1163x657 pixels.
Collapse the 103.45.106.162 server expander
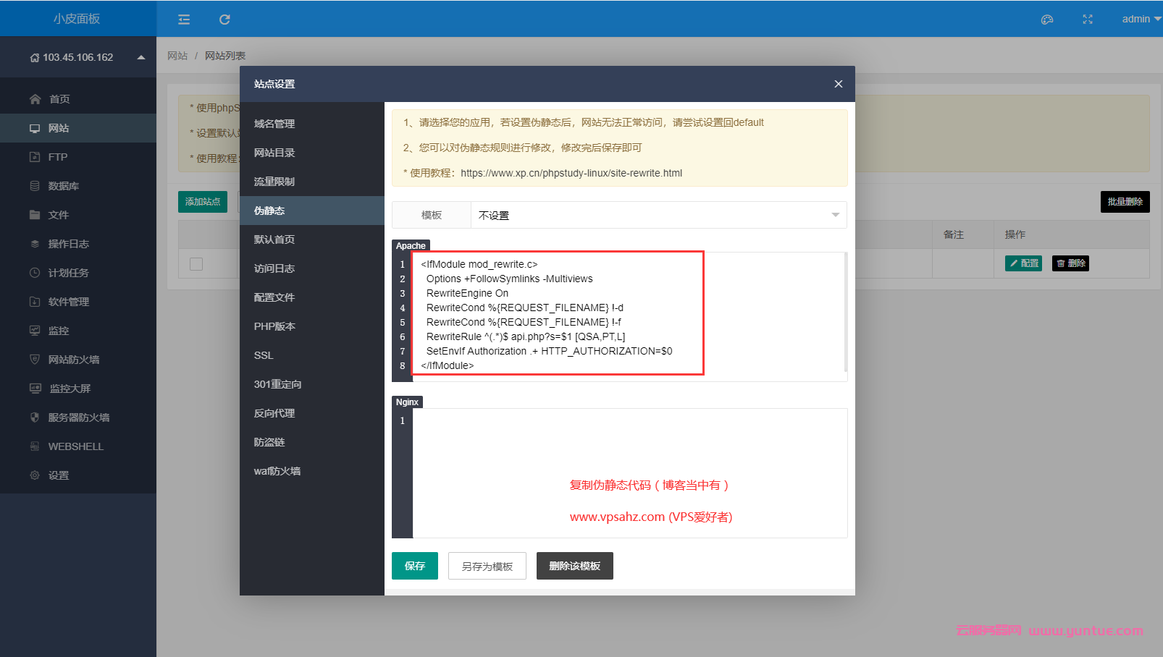click(141, 57)
